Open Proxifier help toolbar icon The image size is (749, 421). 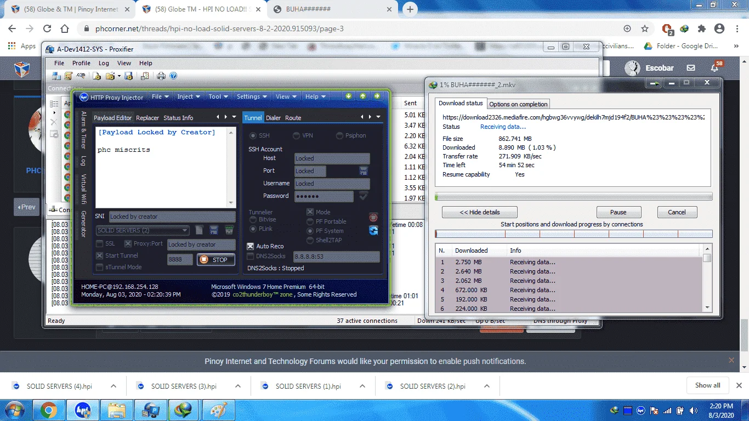tap(173, 76)
